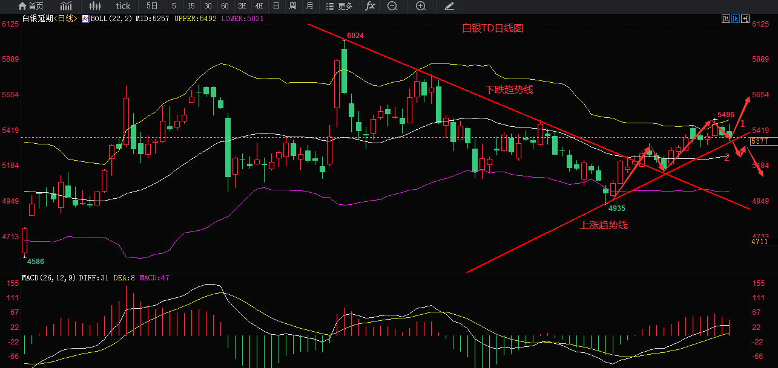
Task: Click the 首页 home icon
Action: point(30,7)
